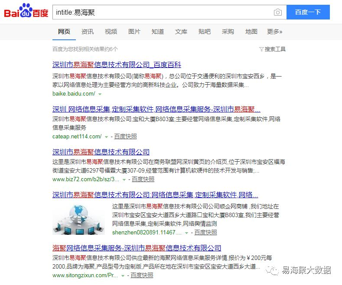Screen dimensions: 342x285
Task: Expand dropdown arrow next to shenzhen0820891.11467 URL
Action: point(186,233)
